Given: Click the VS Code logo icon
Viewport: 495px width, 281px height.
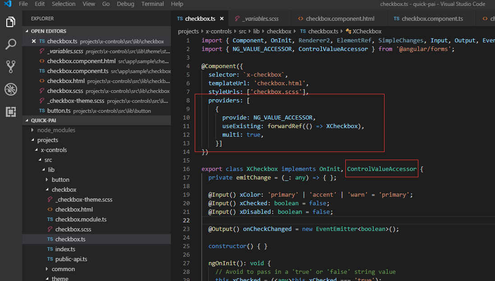Looking at the screenshot, I should (7, 4).
